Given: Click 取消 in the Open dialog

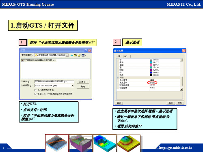Looking at the screenshot, I should click(83, 87).
